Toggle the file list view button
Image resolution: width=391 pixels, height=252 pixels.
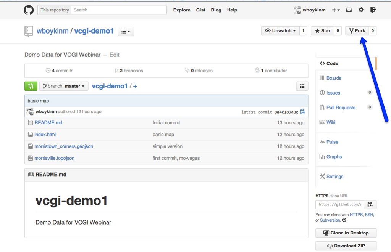point(302,86)
